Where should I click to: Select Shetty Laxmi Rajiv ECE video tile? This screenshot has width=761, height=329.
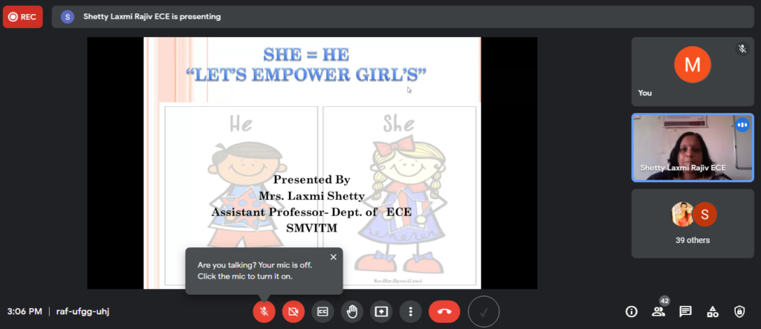tap(692, 147)
